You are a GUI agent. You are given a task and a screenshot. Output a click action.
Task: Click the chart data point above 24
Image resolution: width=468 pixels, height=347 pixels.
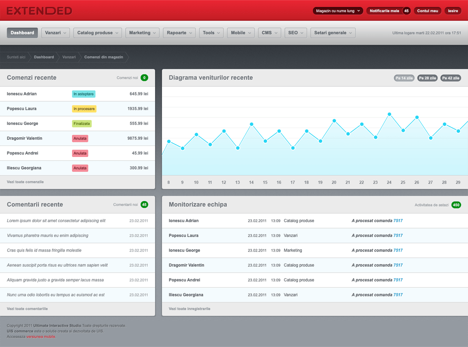(389, 114)
